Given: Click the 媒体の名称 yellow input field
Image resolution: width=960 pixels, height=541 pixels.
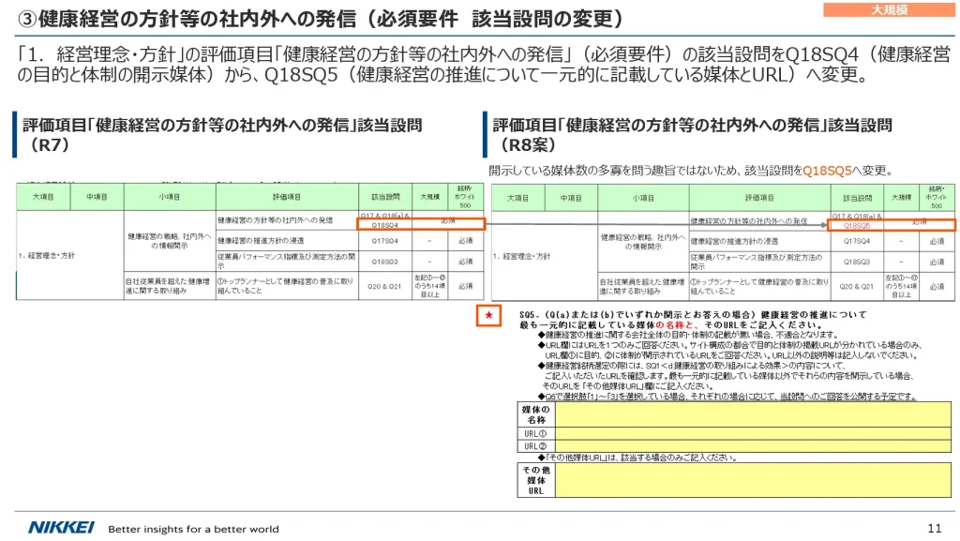Looking at the screenshot, I should click(x=753, y=414).
